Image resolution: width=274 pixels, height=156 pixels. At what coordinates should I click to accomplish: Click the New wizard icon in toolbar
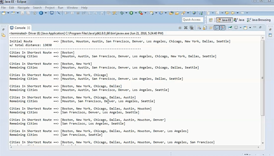(x=4, y=13)
